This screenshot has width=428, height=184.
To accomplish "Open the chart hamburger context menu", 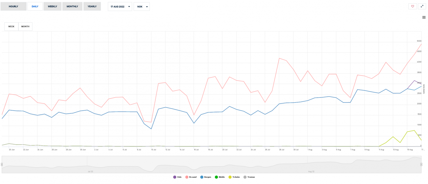I will (424, 17).
